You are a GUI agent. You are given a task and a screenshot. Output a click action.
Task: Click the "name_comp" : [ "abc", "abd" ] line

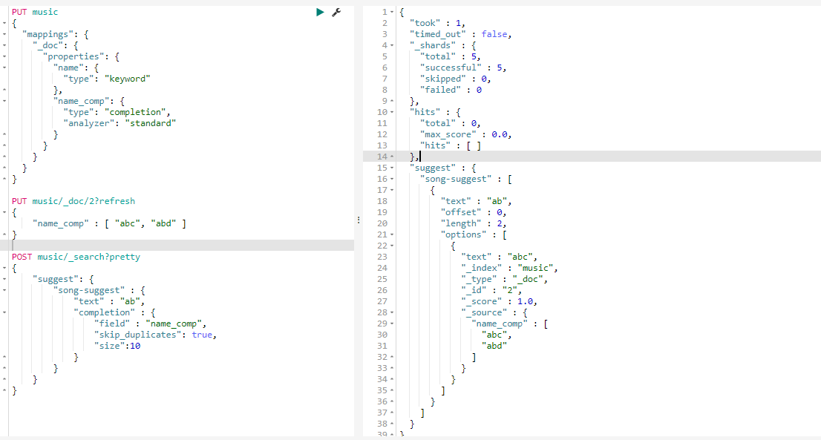(109, 223)
